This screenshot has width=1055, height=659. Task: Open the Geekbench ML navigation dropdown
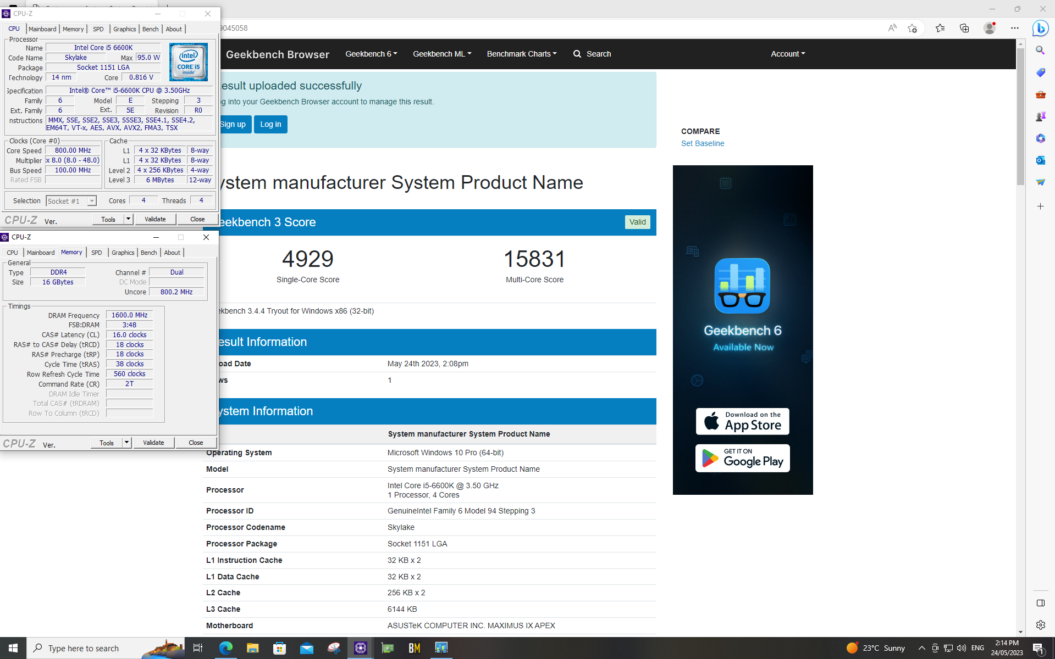(x=442, y=54)
